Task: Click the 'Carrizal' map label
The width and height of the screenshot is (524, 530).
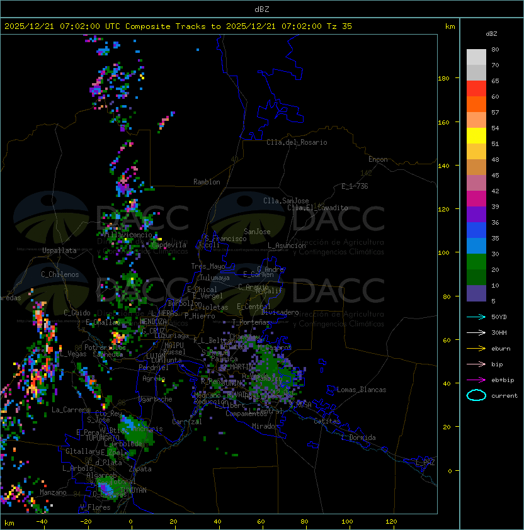Action: (x=186, y=422)
